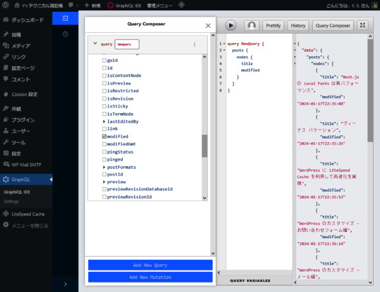
Task: Uncheck the modified field checkbox
Action: point(104,137)
